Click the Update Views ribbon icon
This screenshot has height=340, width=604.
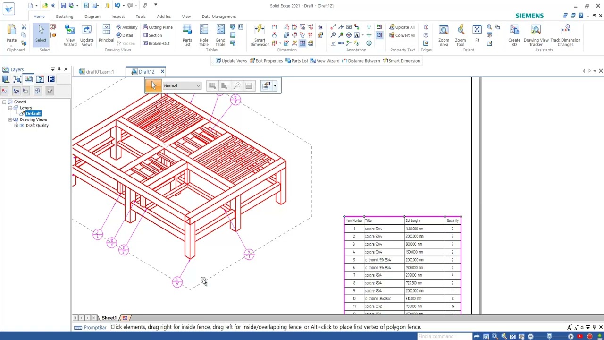[87, 36]
